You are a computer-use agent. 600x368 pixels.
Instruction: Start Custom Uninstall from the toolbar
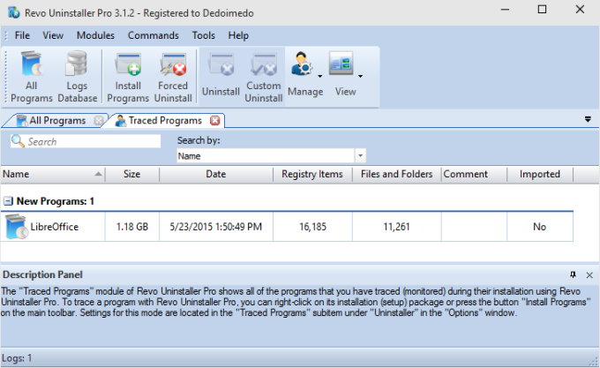(x=264, y=77)
